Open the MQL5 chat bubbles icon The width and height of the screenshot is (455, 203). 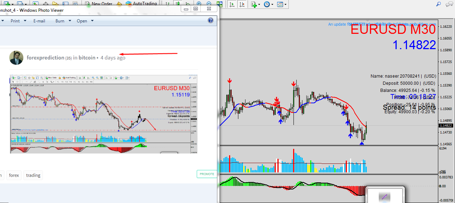(449, 4)
